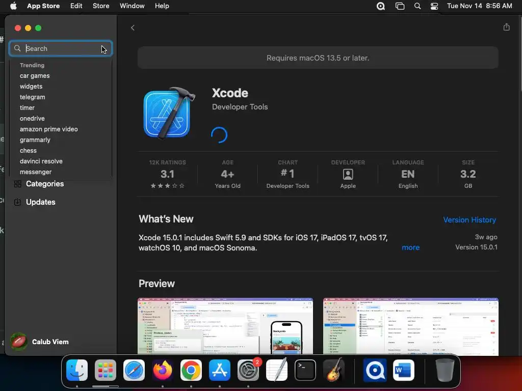
Task: Focus the Search text field
Action: point(61,48)
